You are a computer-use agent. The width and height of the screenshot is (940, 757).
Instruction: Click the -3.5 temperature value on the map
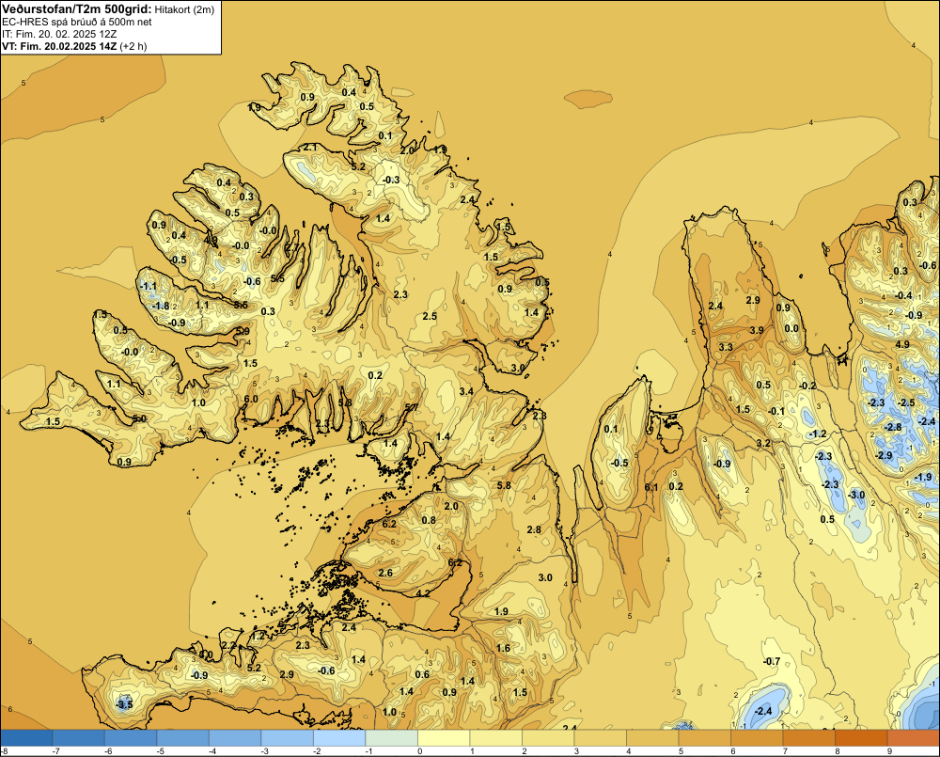124,704
